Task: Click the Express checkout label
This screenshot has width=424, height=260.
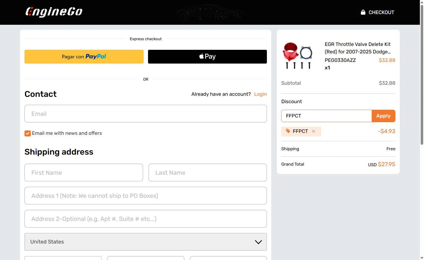Action: [146, 39]
